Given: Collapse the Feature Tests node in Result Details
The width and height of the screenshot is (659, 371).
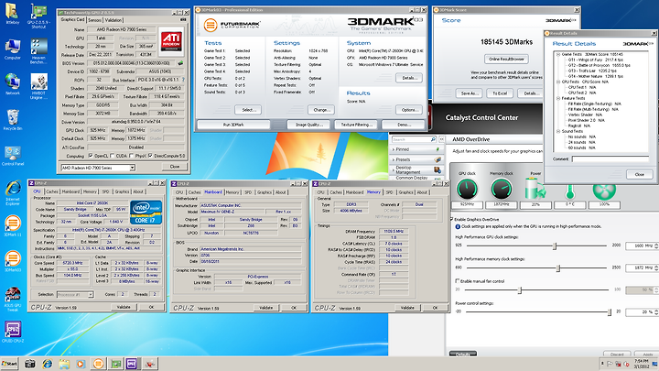Looking at the screenshot, I should [558, 98].
